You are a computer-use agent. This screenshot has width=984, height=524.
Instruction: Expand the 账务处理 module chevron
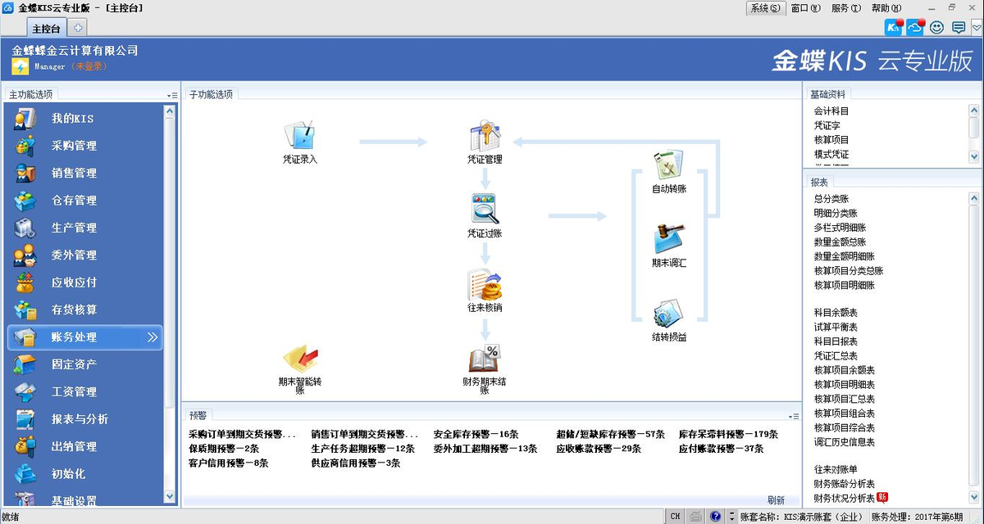click(x=153, y=337)
